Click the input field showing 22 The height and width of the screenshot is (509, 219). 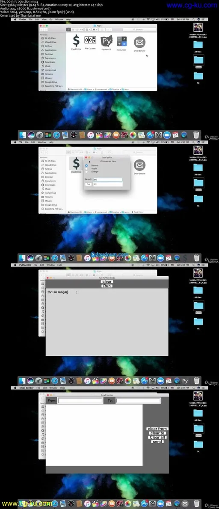(108, 184)
